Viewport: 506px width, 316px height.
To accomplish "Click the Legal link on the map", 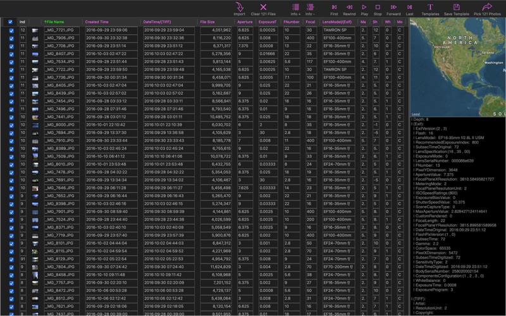I will (416, 114).
